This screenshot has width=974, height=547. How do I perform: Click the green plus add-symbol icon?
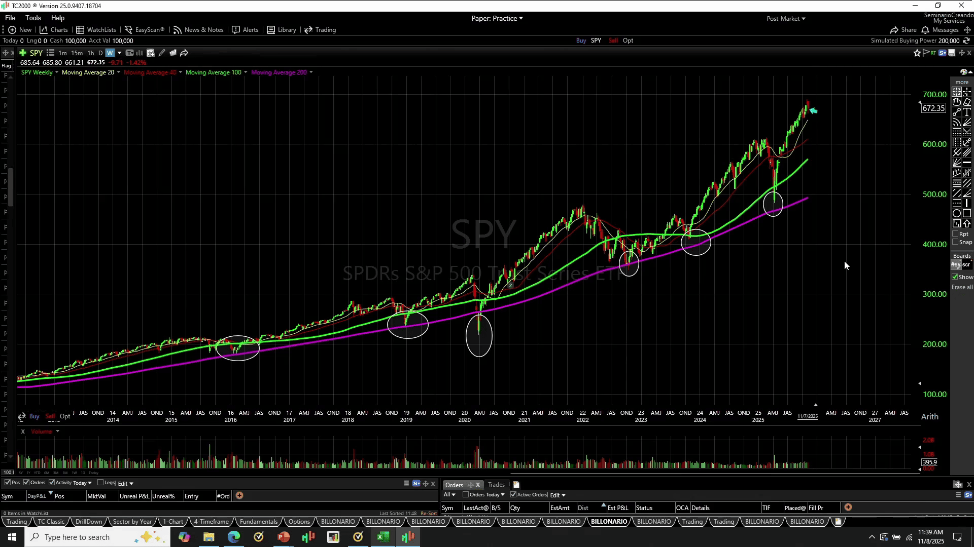pyautogui.click(x=22, y=53)
